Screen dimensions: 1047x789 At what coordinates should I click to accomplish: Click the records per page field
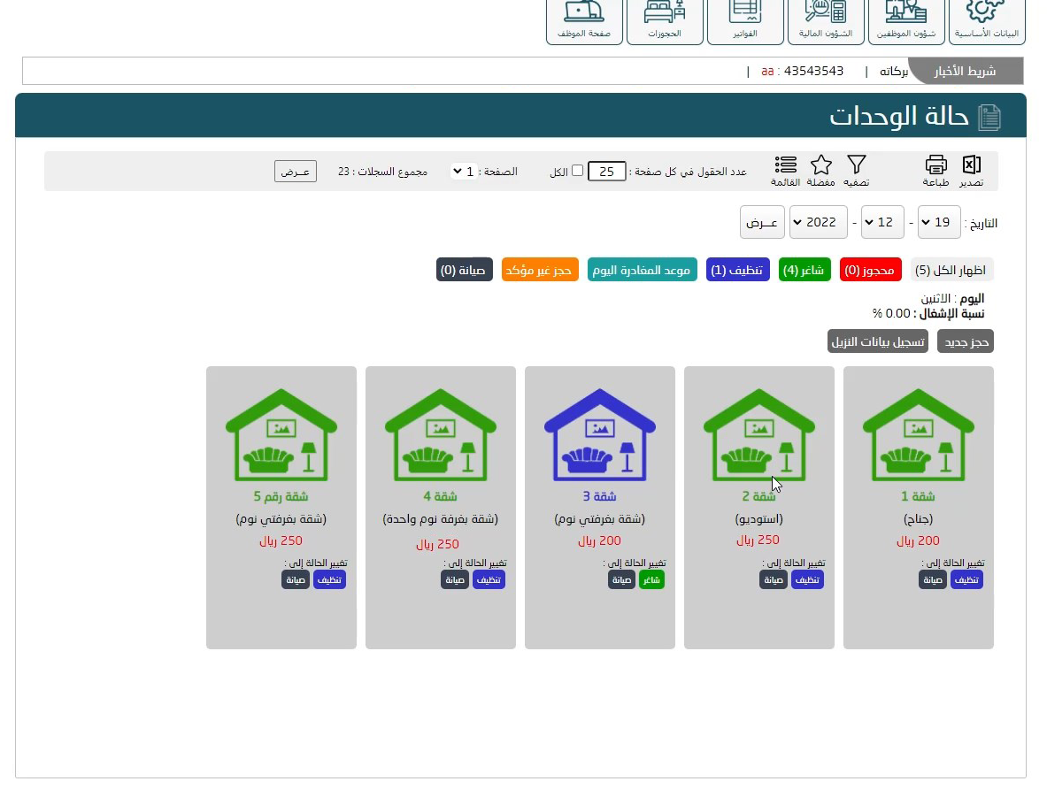606,172
